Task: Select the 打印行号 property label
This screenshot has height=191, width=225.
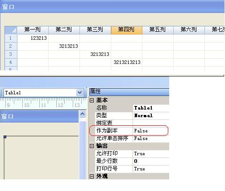Action: 114,169
